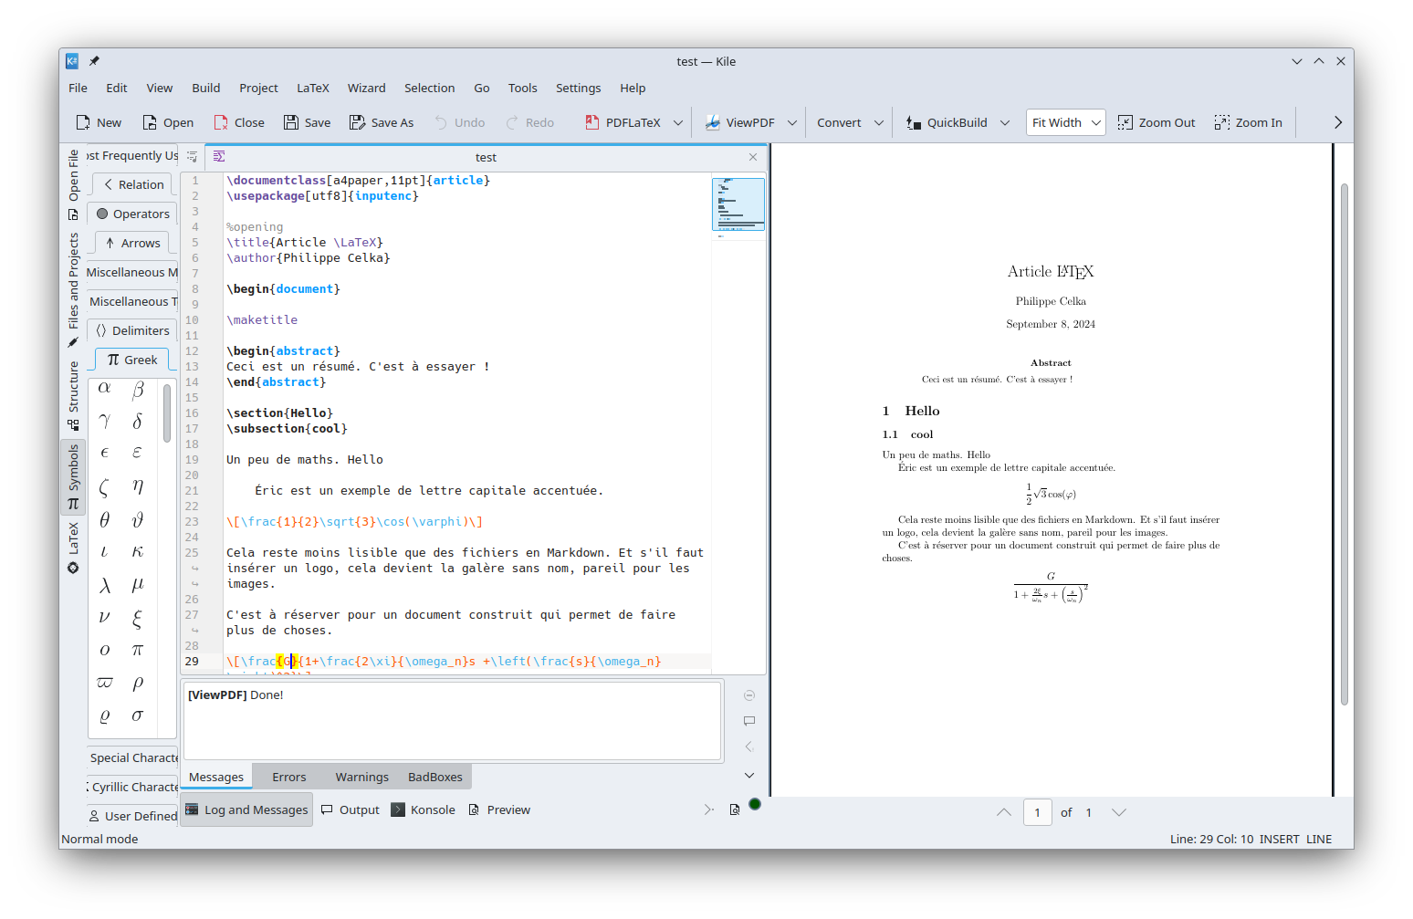Click the PDF page number field

pos(1037,812)
